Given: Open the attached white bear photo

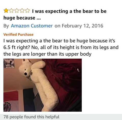Looking at the screenshot, I should pos(43,85).
